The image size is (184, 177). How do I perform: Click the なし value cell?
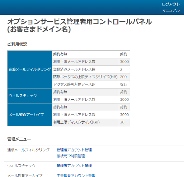tap(124, 85)
